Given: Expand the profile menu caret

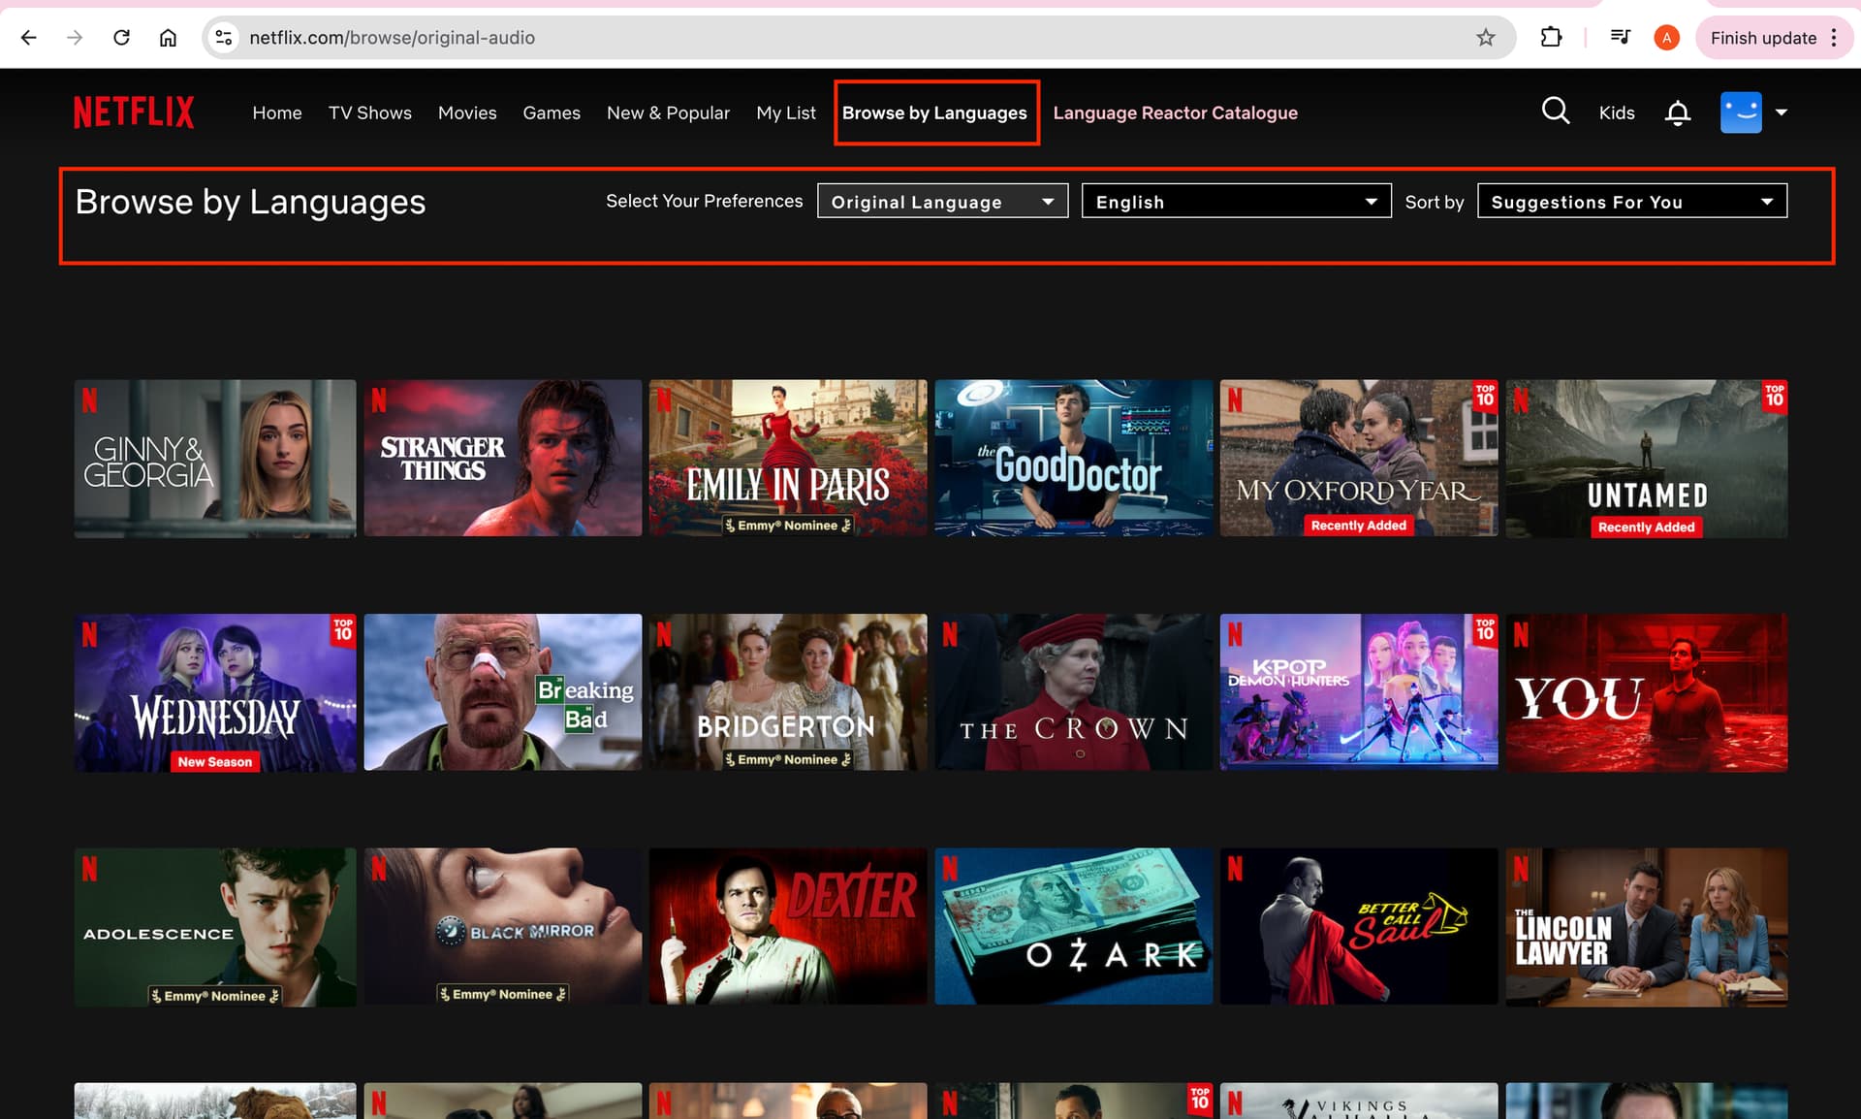Looking at the screenshot, I should click(1781, 112).
